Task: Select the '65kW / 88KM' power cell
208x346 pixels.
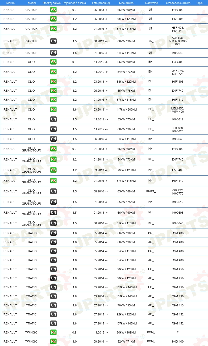Action: click(126, 191)
